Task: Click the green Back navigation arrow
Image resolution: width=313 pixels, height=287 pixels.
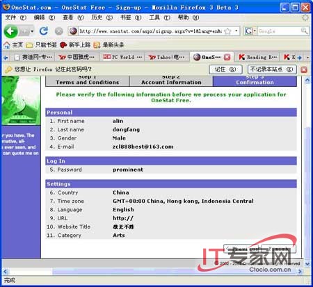Action: tap(10, 31)
